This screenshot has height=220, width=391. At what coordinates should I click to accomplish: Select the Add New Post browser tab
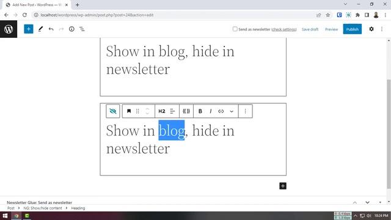(x=37, y=5)
